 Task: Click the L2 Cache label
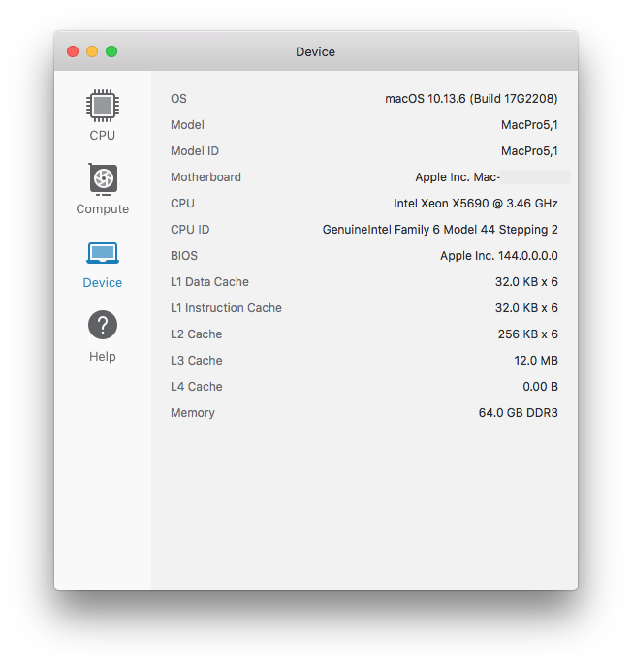197,334
